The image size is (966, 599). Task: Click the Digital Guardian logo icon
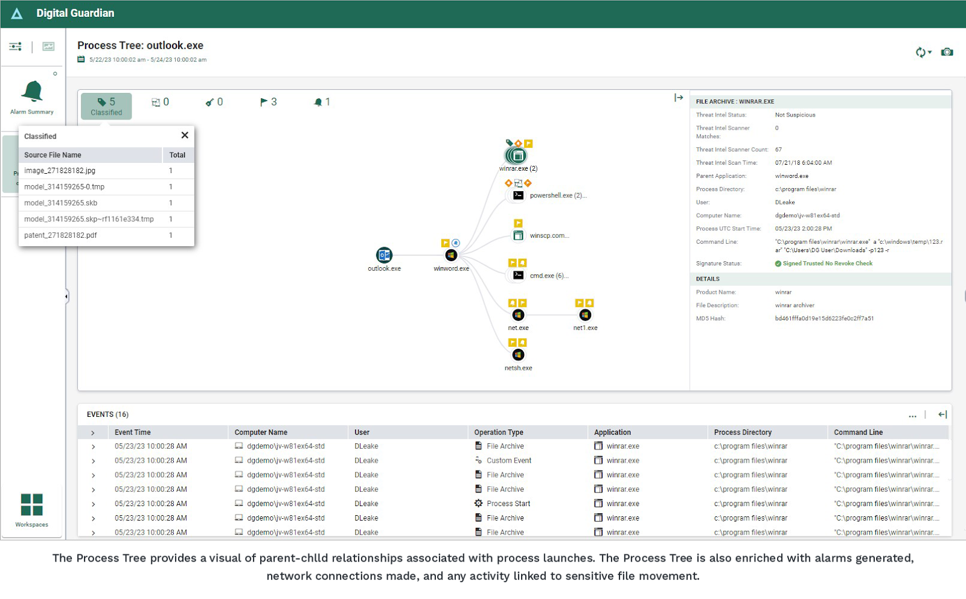pyautogui.click(x=17, y=13)
